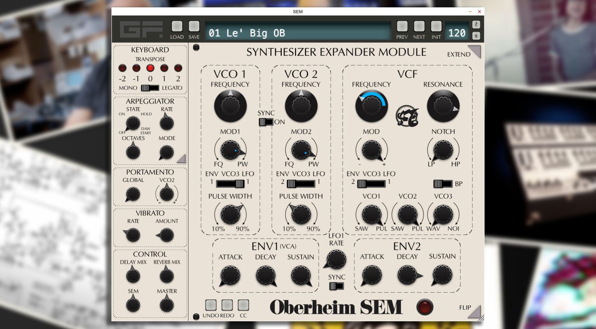Click the "S" icon beside the tempo display
Screen dimensions: 596x329
pos(476,36)
